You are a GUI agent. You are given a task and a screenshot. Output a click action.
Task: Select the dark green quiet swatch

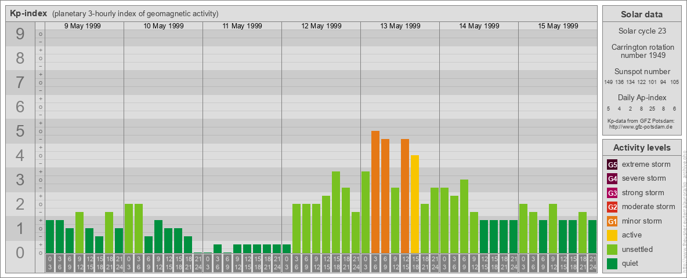[x=612, y=263]
